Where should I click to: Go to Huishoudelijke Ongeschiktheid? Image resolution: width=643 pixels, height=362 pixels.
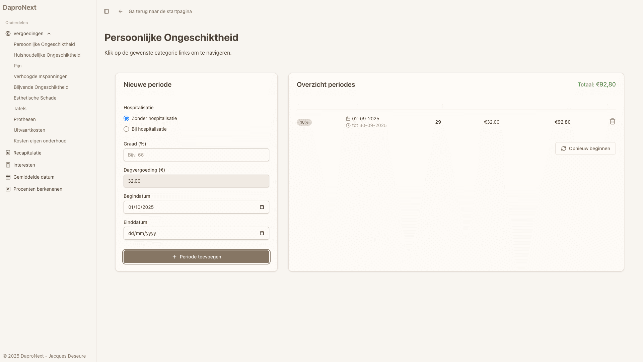(x=47, y=55)
